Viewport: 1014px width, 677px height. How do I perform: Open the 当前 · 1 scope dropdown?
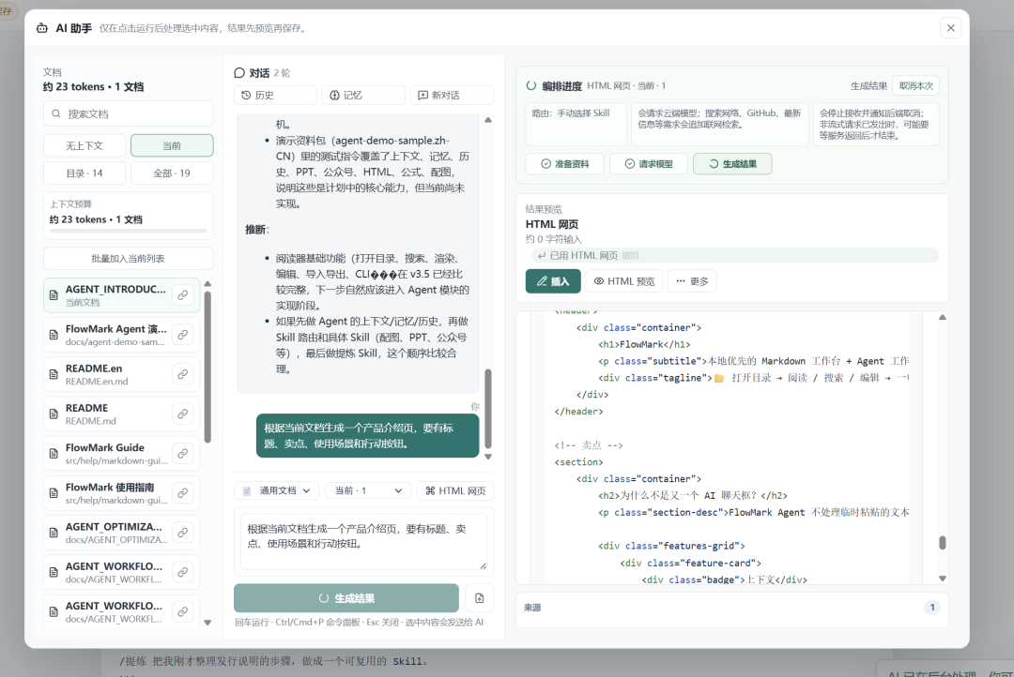pos(368,491)
